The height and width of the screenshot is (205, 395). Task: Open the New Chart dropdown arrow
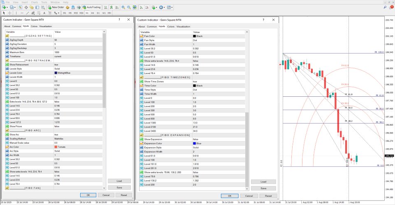coord(7,7)
